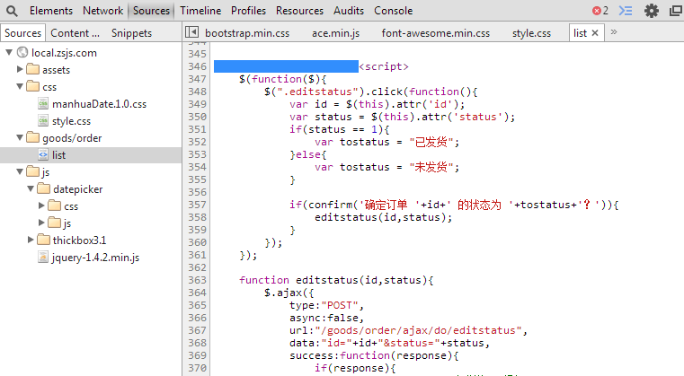This screenshot has width=684, height=376.
Task: Click the type:"POST" line
Action: 326,305
